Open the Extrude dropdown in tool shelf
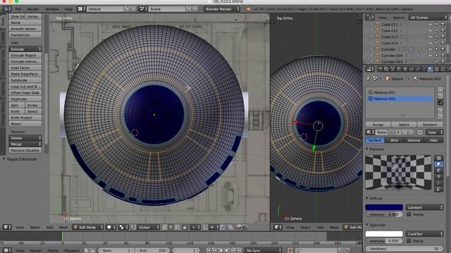 [x=25, y=49]
